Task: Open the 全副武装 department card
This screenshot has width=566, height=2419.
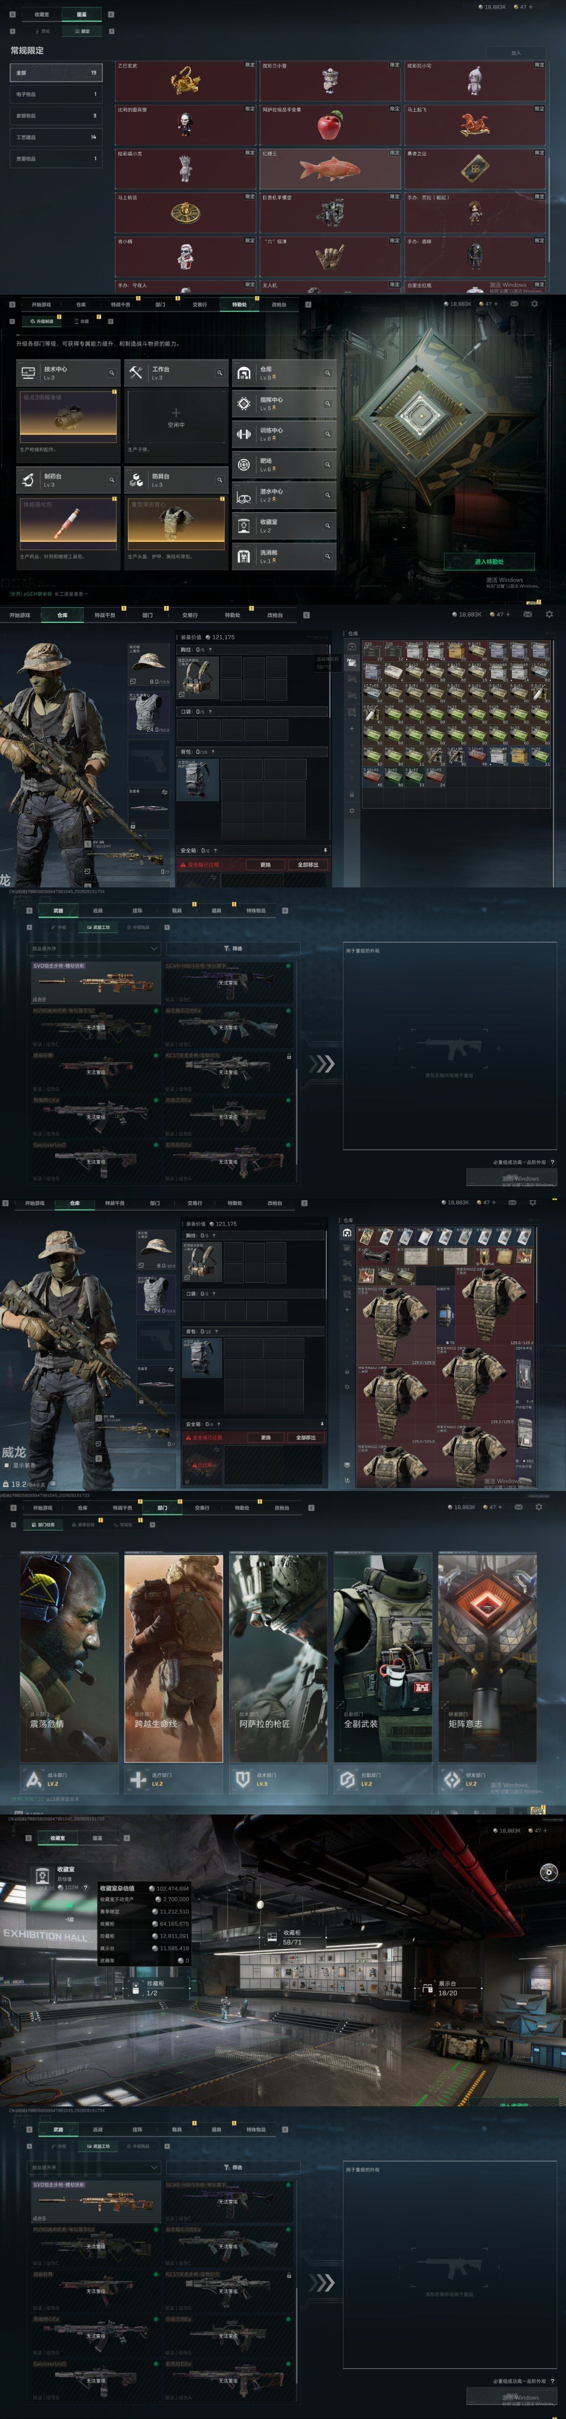Action: [x=383, y=1656]
